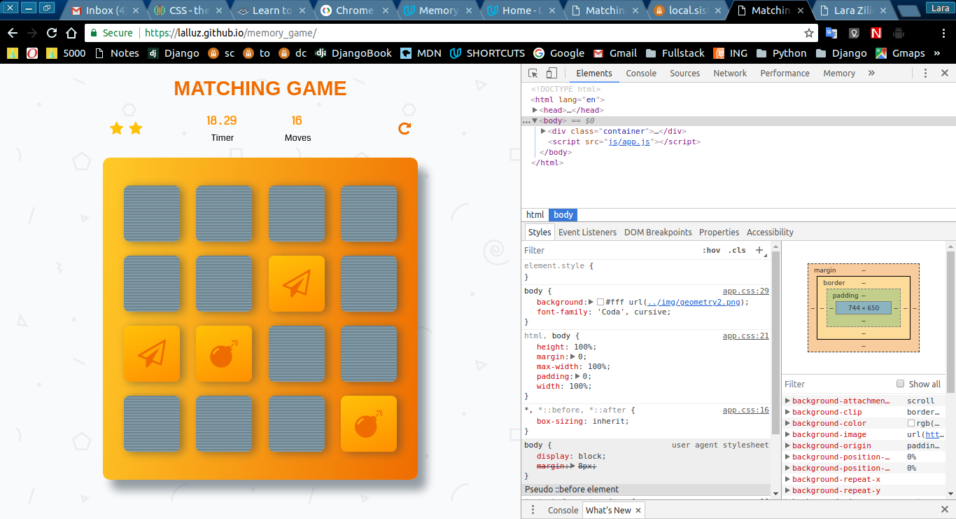Reload the page with the browser refresh button
The image size is (956, 519).
[52, 33]
